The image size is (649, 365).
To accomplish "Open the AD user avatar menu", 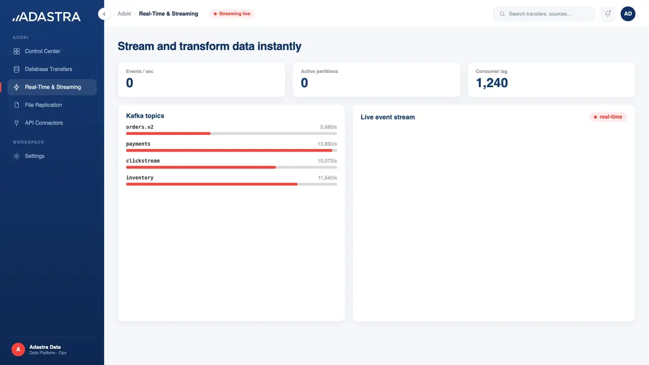I will pyautogui.click(x=628, y=14).
